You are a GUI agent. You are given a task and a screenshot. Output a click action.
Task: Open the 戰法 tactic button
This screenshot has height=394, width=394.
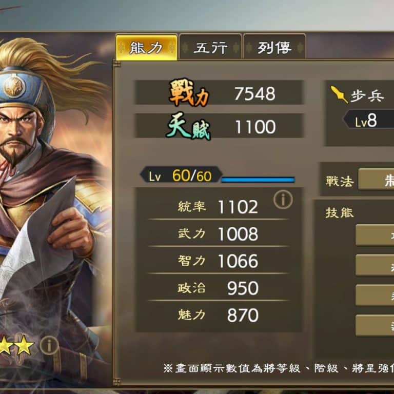[376, 179]
